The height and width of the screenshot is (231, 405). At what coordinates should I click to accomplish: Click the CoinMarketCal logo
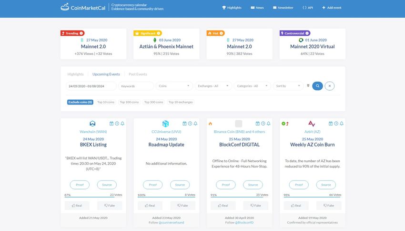click(83, 8)
